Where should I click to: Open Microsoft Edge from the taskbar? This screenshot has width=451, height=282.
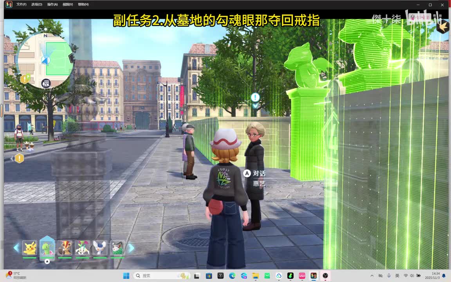click(x=232, y=276)
